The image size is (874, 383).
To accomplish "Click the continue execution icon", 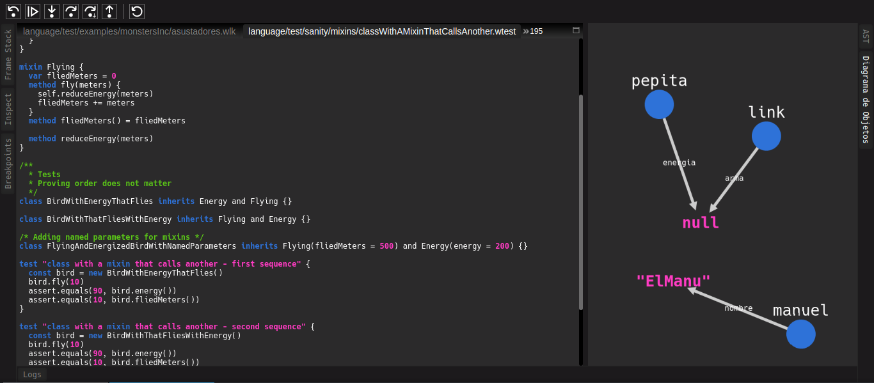I will click(33, 11).
